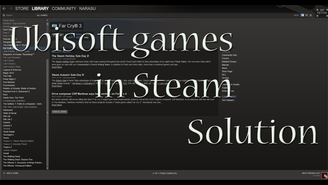
Task: Open the CD Key link
Action: [225, 78]
